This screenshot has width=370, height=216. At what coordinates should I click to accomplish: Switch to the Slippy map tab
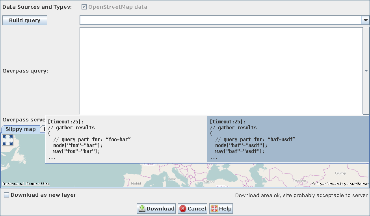20,129
